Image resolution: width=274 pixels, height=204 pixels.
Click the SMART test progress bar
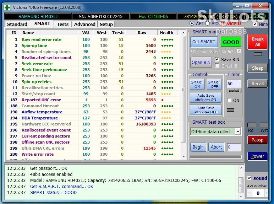tap(216, 157)
